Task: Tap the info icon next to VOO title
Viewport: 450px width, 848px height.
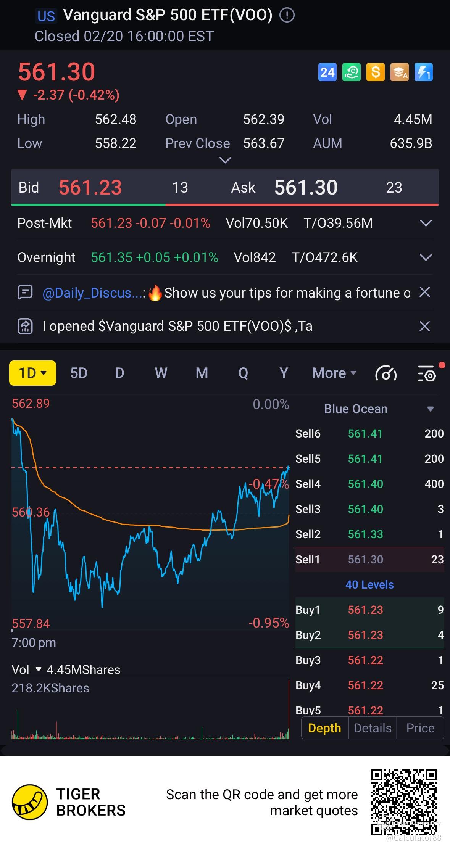Action: click(287, 15)
